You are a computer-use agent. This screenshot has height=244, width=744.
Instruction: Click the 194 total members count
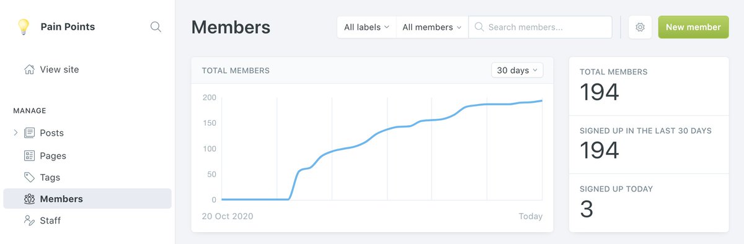600,92
